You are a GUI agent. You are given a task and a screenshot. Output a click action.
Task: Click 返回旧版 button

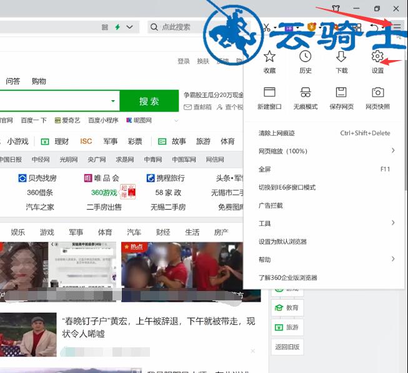[287, 347]
